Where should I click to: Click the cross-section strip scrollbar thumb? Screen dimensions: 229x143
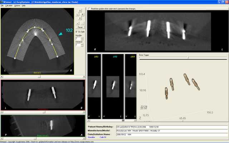click(123, 120)
